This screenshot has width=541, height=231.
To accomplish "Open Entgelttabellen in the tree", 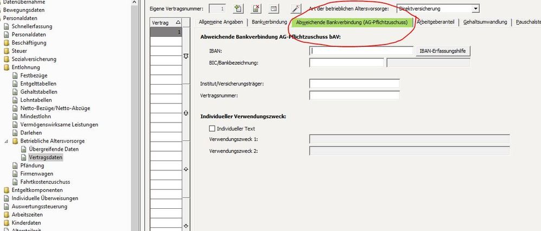I will pyautogui.click(x=38, y=84).
